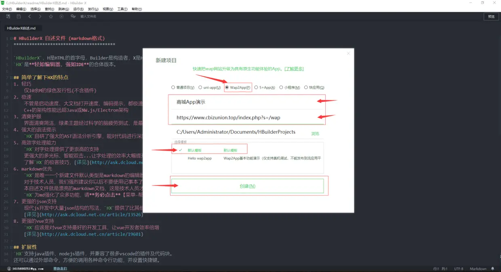The height and width of the screenshot is (272, 501).
Task: Go back with the left arrow icon
Action: (x=29, y=17)
